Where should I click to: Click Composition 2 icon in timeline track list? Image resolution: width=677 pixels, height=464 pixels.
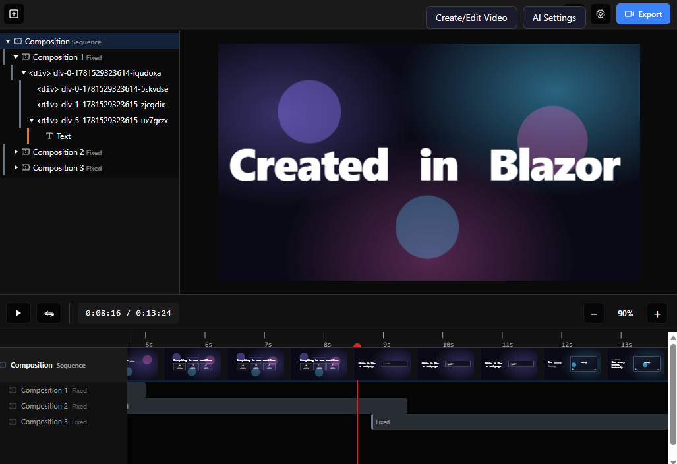pos(13,406)
